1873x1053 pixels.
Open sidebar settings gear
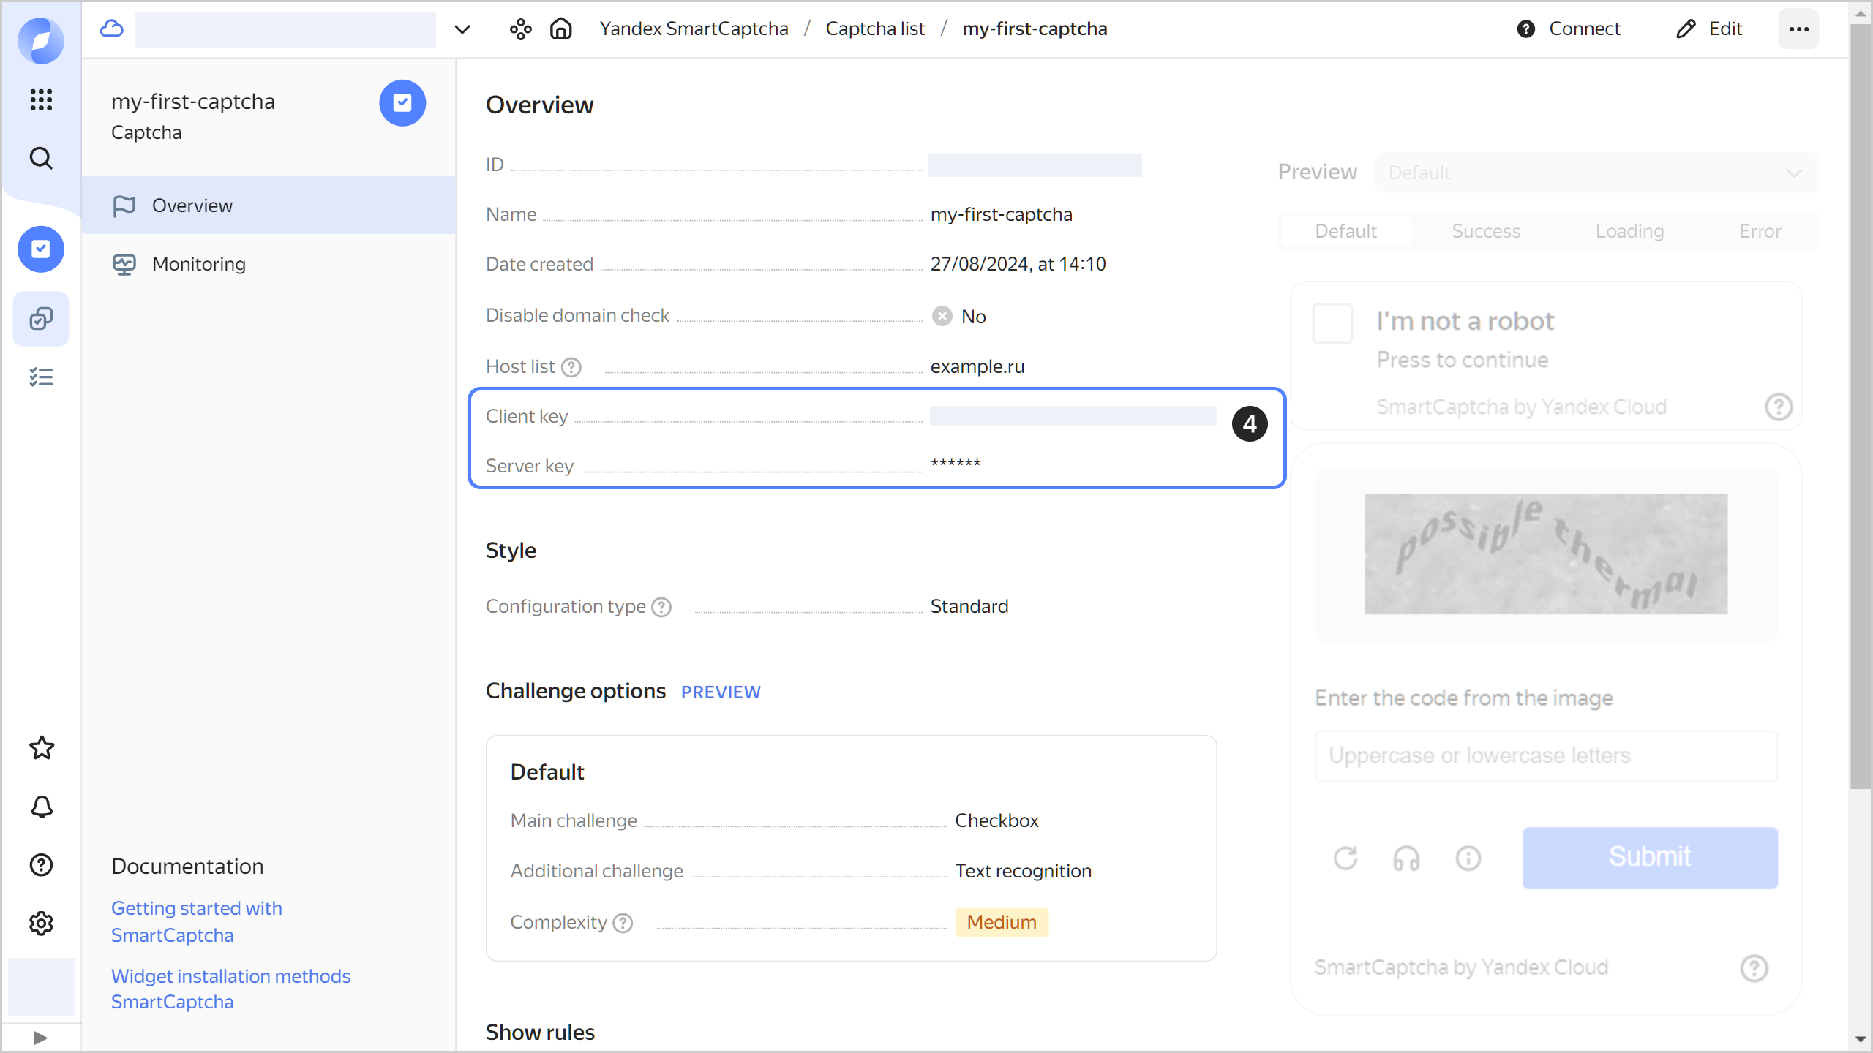pos(41,923)
